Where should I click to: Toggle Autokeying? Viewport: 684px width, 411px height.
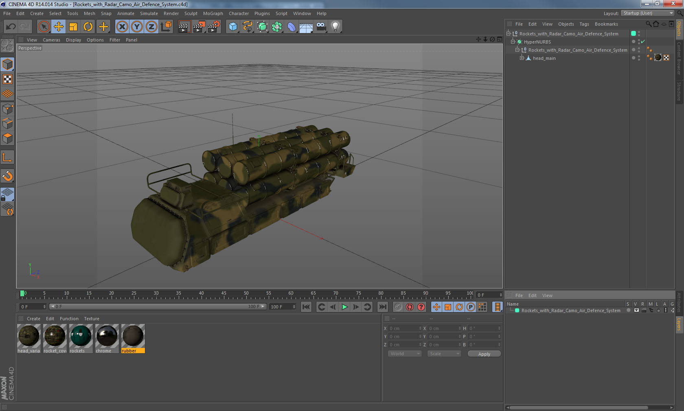pos(410,307)
